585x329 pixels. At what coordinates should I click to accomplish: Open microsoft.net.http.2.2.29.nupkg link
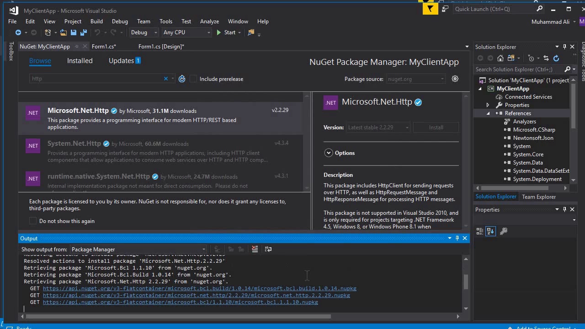[x=197, y=295]
